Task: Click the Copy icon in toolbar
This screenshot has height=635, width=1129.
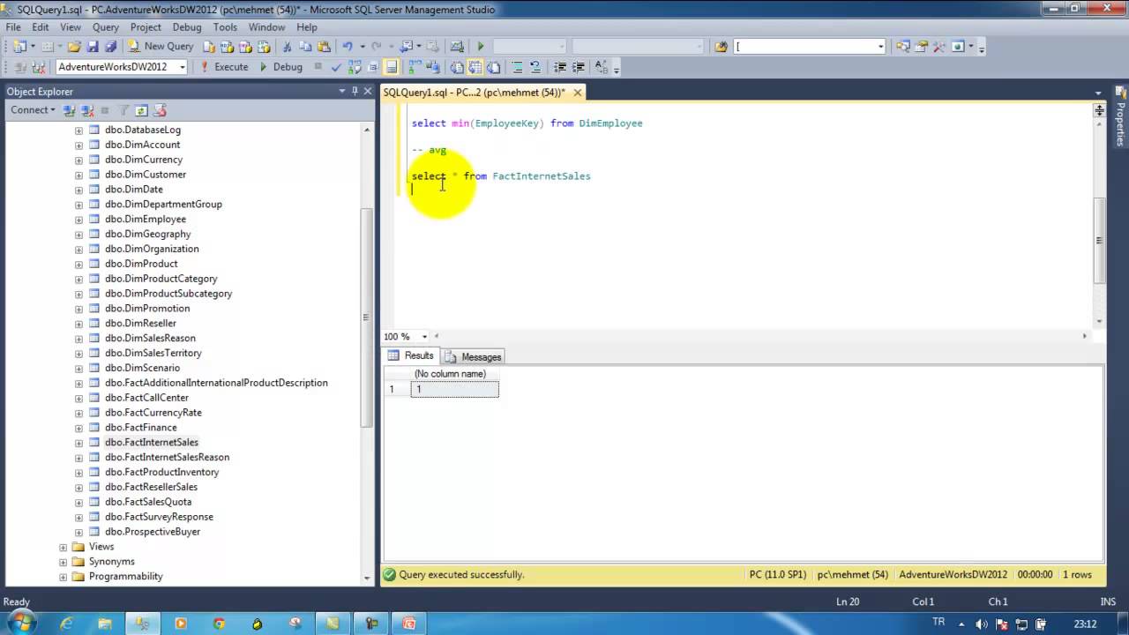Action: tap(305, 46)
